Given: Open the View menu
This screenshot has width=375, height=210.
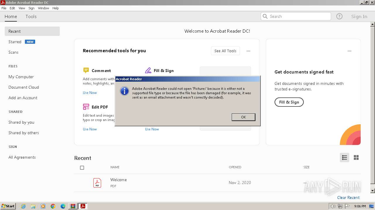Looking at the screenshot, I should (22, 8).
